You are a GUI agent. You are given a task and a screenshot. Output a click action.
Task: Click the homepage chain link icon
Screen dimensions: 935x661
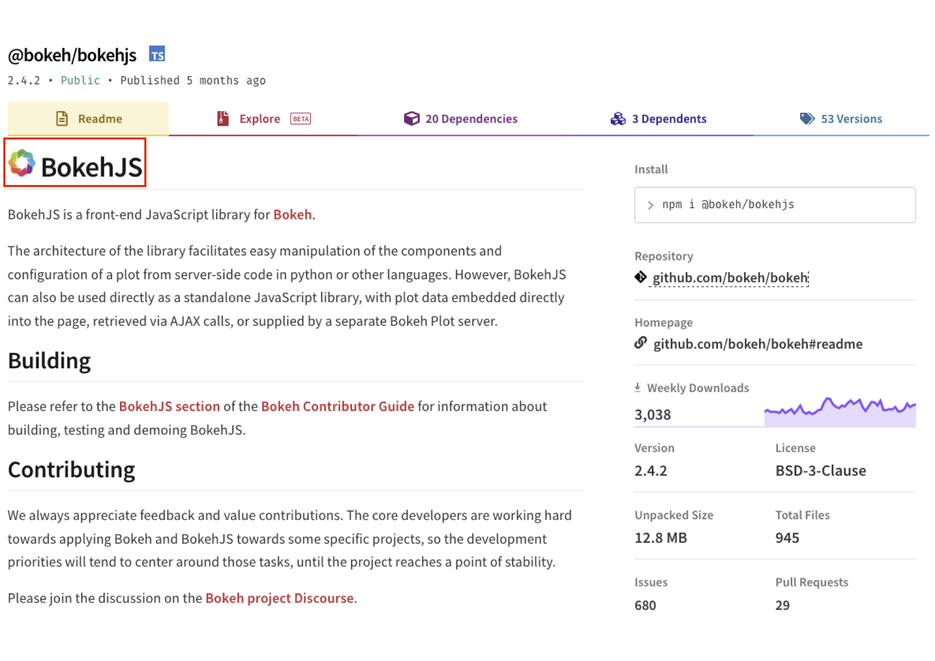(x=641, y=343)
